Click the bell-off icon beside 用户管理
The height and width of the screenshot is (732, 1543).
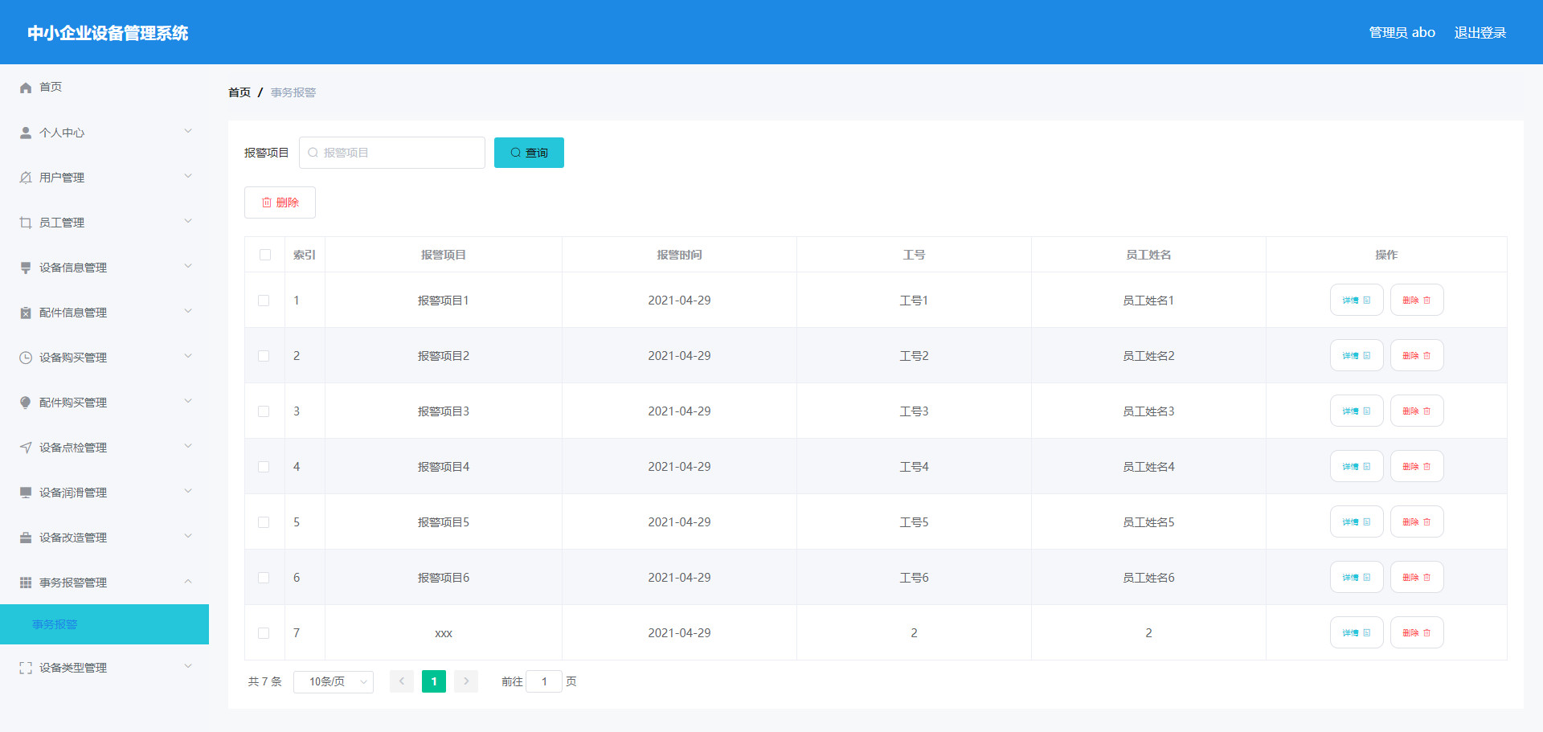coord(26,178)
